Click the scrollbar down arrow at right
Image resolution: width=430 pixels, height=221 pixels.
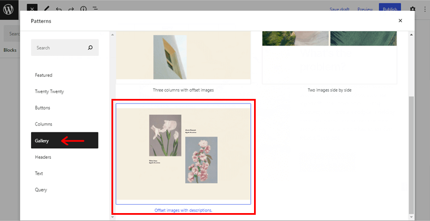pyautogui.click(x=411, y=217)
